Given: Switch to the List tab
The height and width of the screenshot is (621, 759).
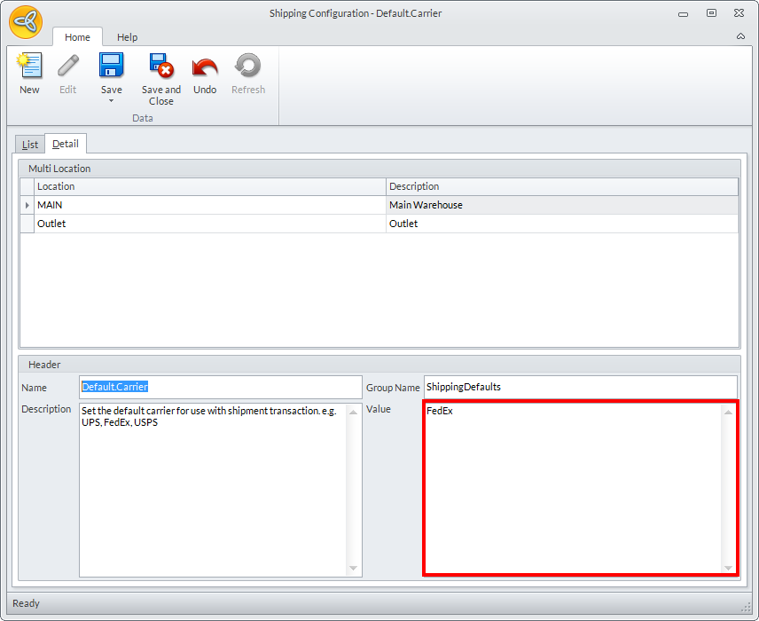Looking at the screenshot, I should pos(30,145).
